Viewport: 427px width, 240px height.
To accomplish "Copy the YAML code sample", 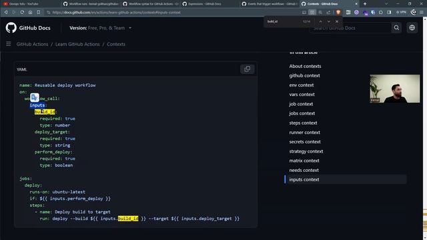I will [x=248, y=69].
